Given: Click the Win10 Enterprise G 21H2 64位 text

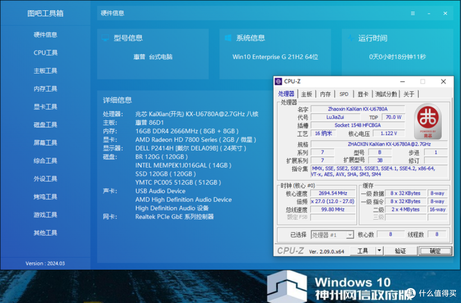Looking at the screenshot, I should click(275, 57).
